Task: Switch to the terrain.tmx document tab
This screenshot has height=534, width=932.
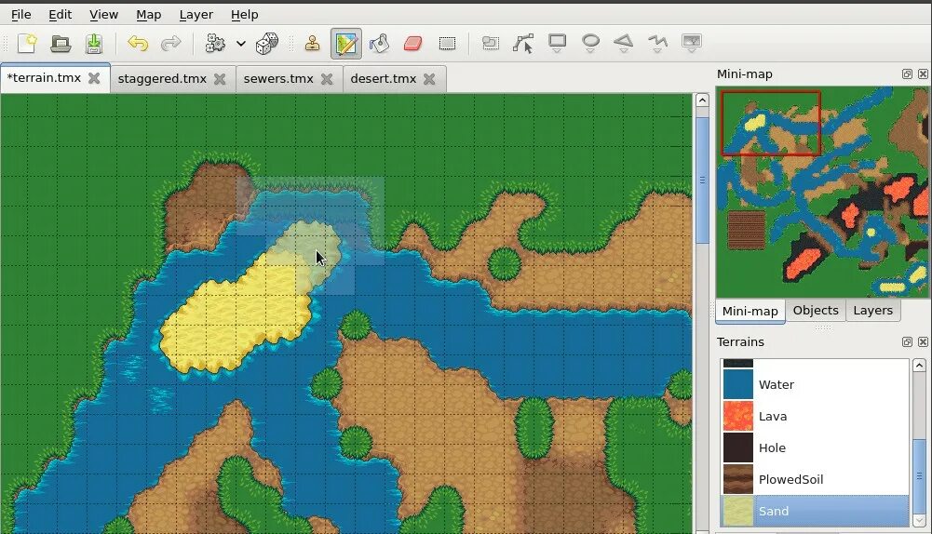Action: 45,78
